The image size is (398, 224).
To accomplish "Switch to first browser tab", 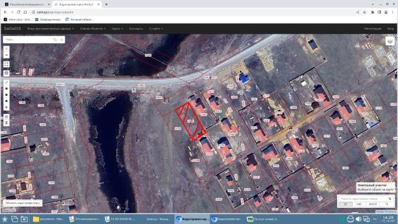I will pos(27,4).
